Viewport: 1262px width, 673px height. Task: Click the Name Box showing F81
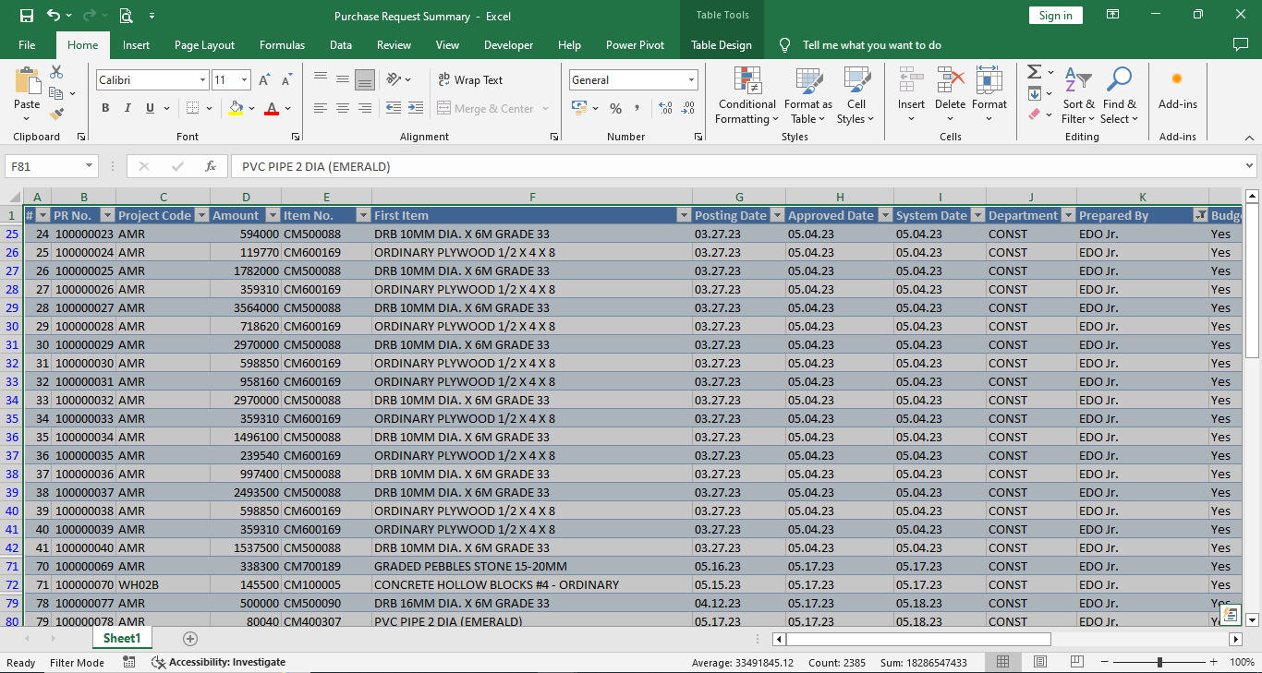pos(43,166)
